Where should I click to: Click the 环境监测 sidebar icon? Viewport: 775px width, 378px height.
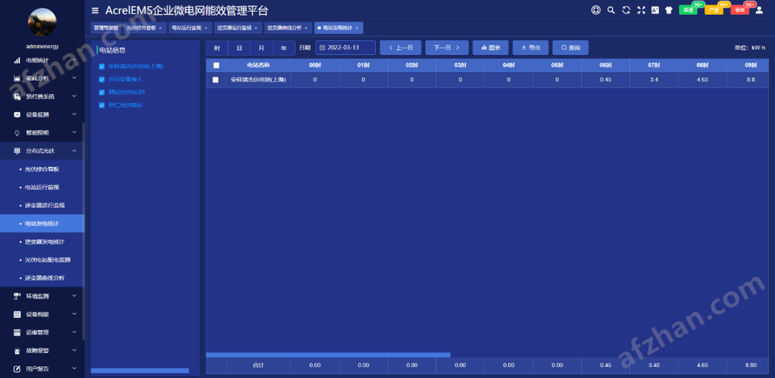click(17, 296)
